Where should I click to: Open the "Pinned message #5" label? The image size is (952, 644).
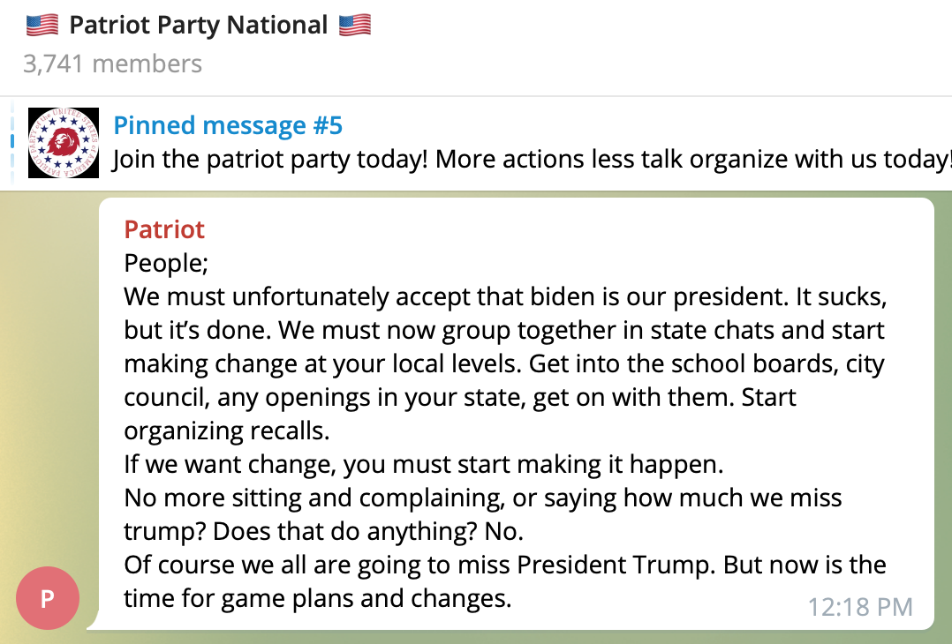coord(228,125)
